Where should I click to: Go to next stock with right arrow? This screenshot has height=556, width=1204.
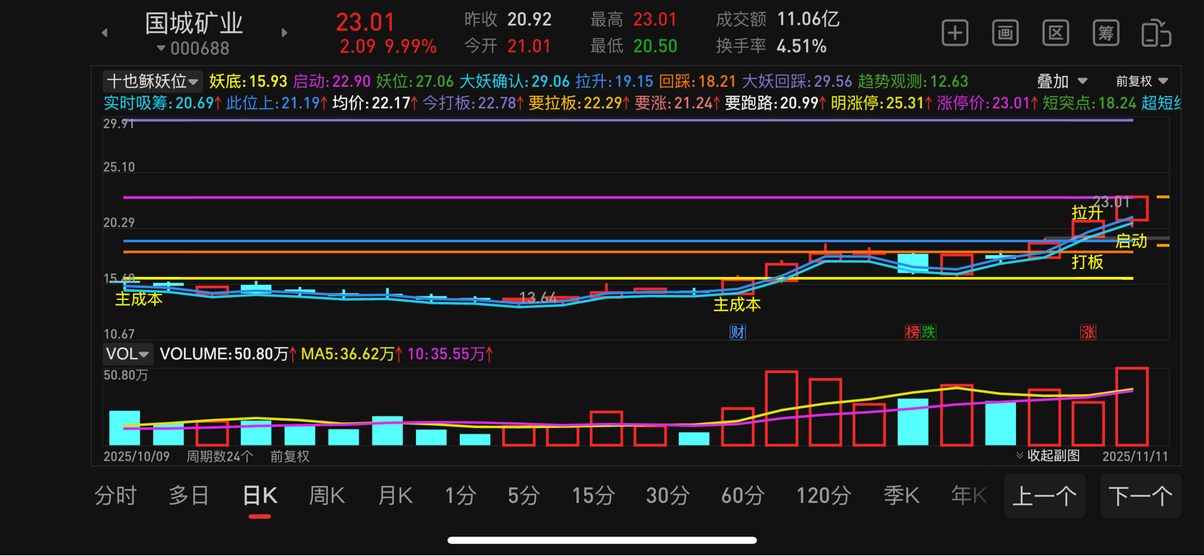(284, 33)
